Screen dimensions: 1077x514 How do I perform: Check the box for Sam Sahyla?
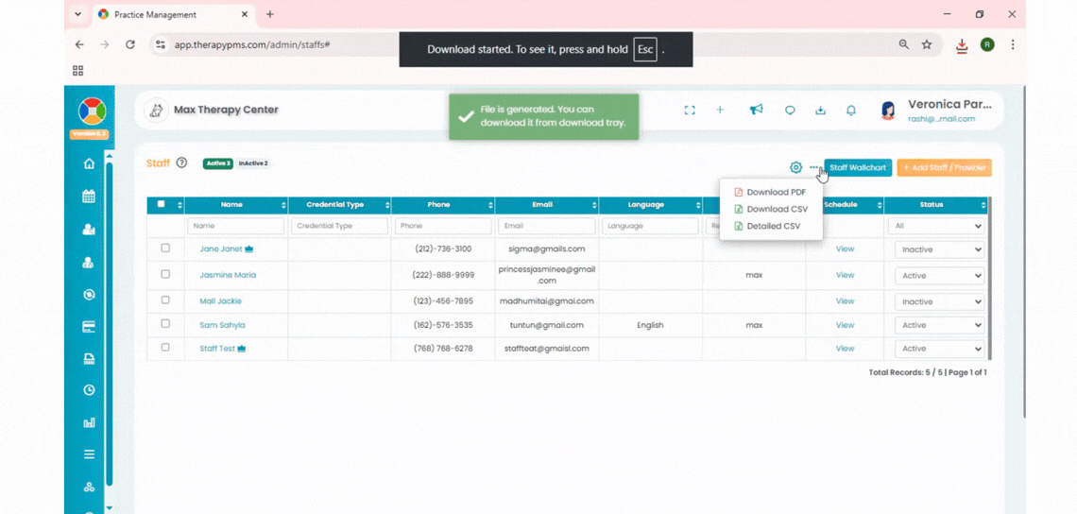(x=165, y=324)
